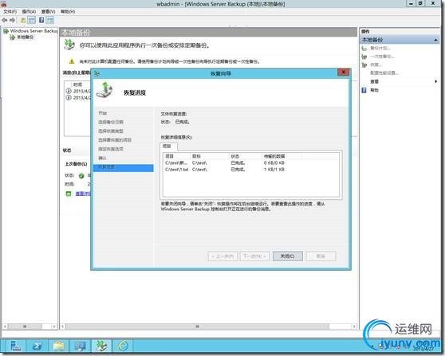Image resolution: width=445 pixels, height=356 pixels.
Task: Click the 备份计划 icon in the Actions pane
Action: click(x=364, y=49)
